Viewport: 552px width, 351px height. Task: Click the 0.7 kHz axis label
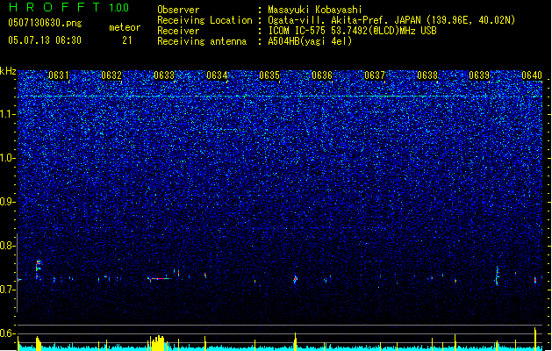click(x=8, y=290)
